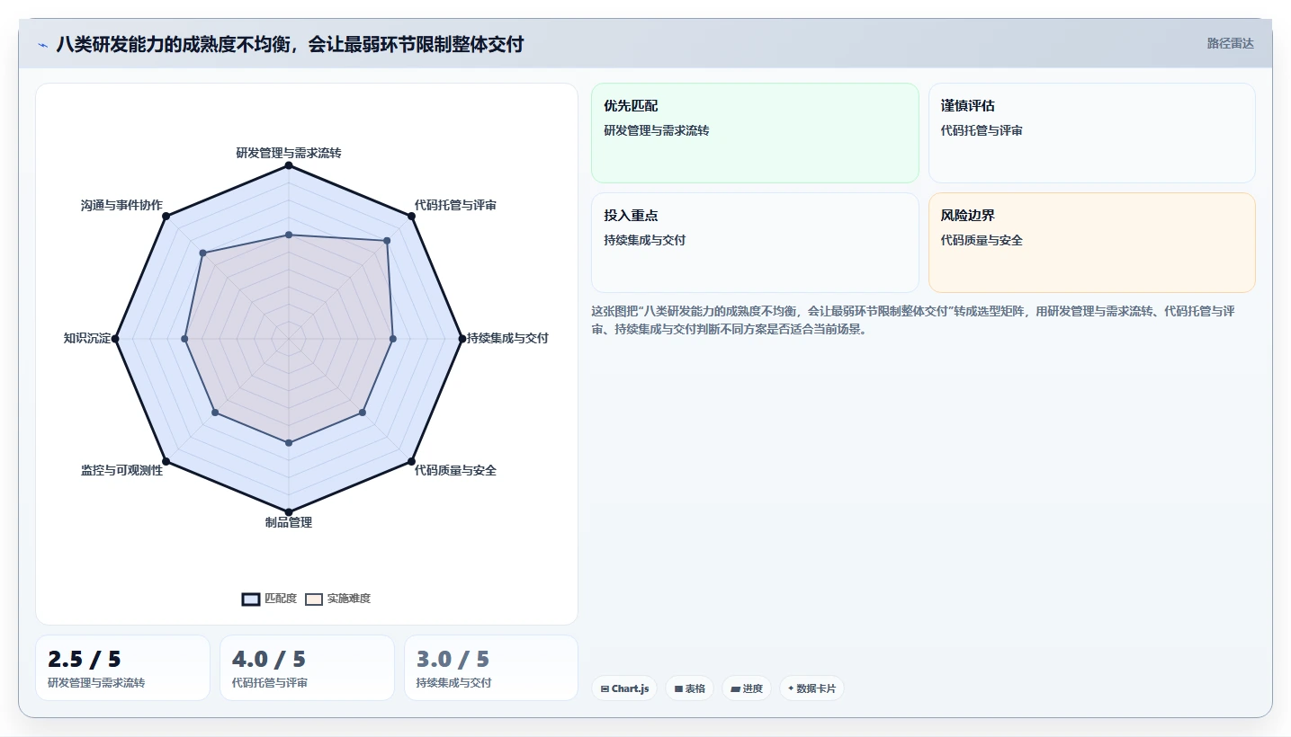Click the outer radar point at 知识沉淀

pos(115,339)
